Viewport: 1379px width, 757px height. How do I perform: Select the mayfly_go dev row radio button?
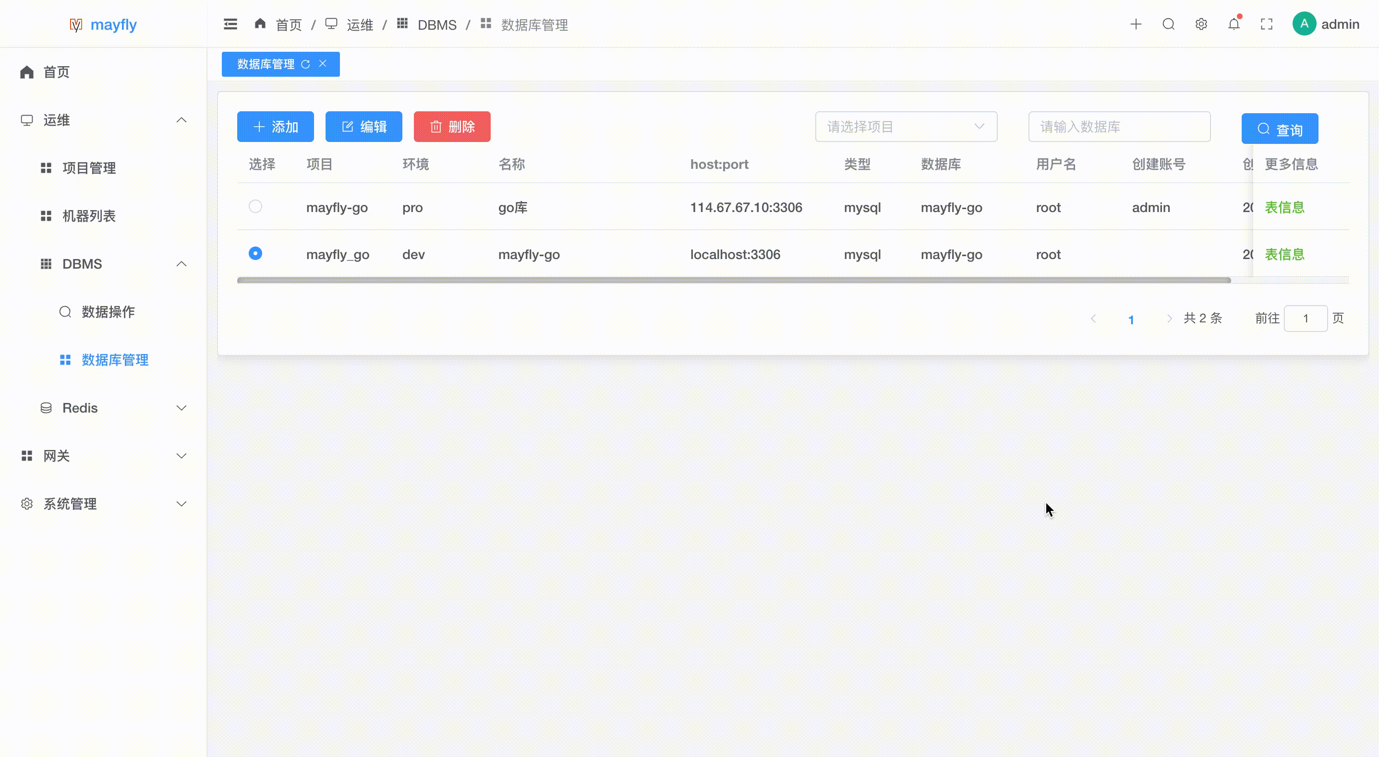pos(255,254)
